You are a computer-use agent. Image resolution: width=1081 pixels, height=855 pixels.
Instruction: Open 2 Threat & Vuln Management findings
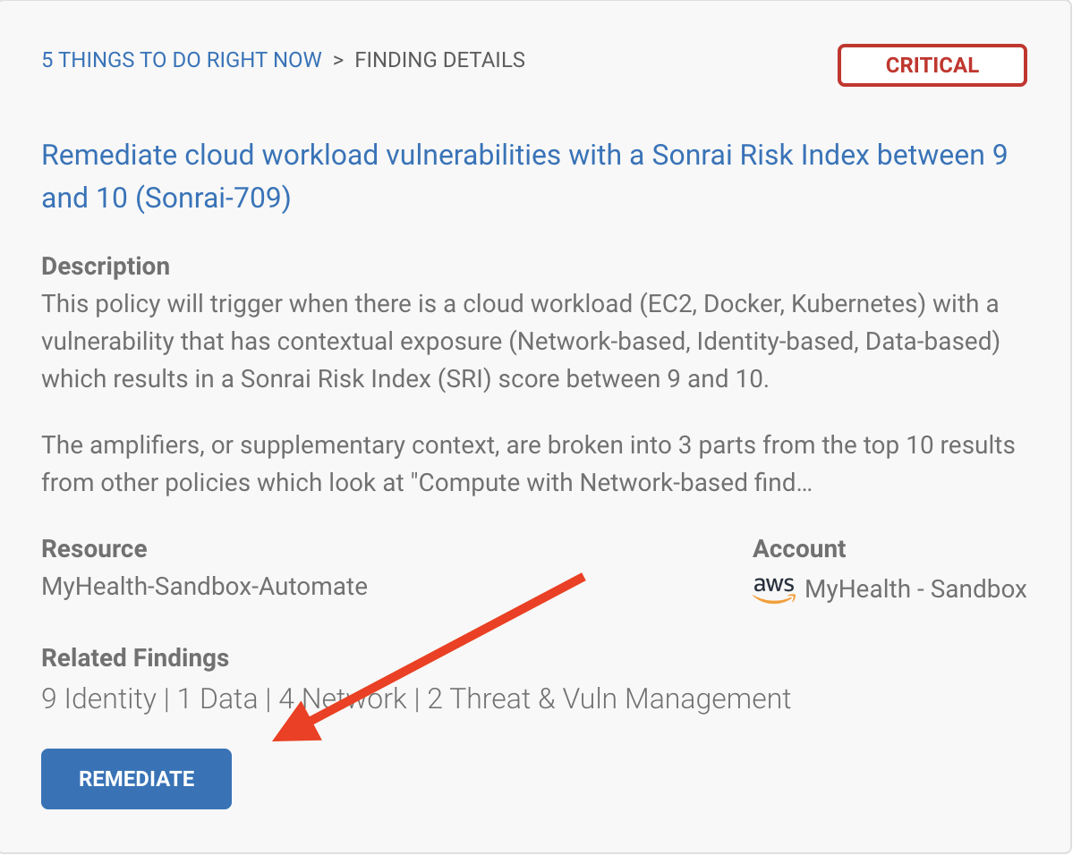(x=609, y=698)
